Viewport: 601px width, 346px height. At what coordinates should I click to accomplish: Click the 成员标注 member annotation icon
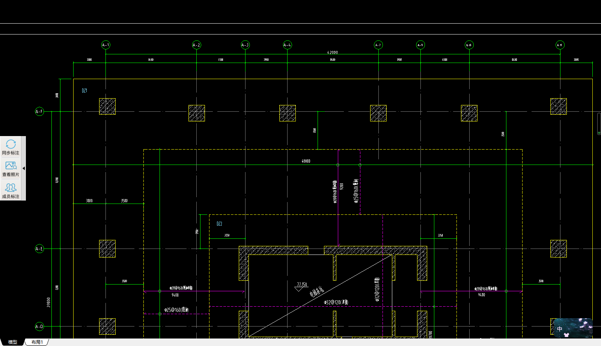[x=11, y=187]
